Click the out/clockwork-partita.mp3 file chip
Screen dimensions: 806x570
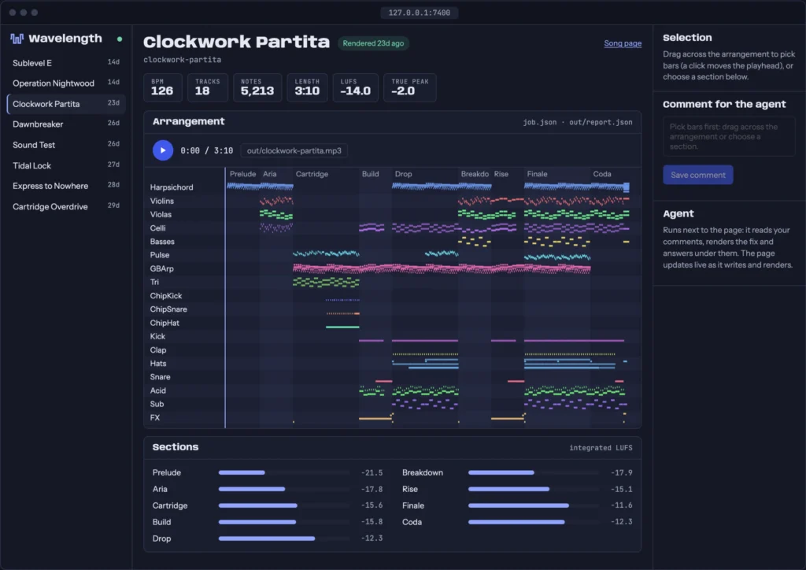(294, 150)
